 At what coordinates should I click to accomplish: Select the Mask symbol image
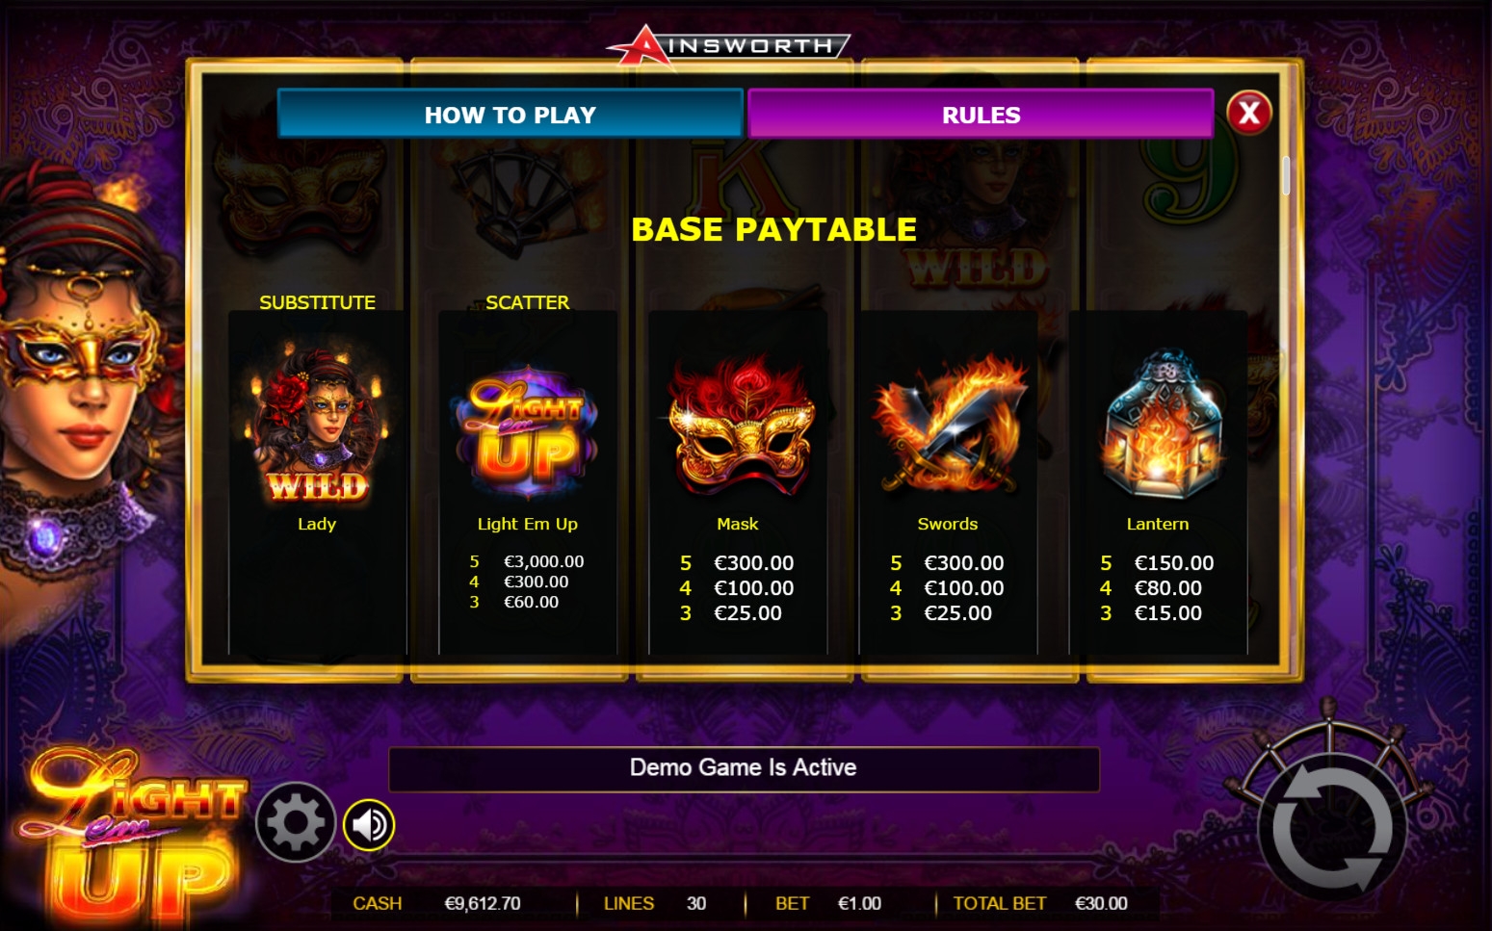coord(739,426)
